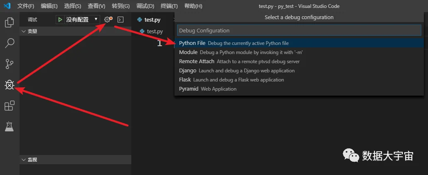Open the 转到(G) menu

121,6
